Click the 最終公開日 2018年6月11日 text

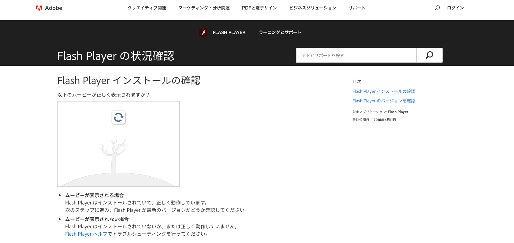click(x=374, y=120)
